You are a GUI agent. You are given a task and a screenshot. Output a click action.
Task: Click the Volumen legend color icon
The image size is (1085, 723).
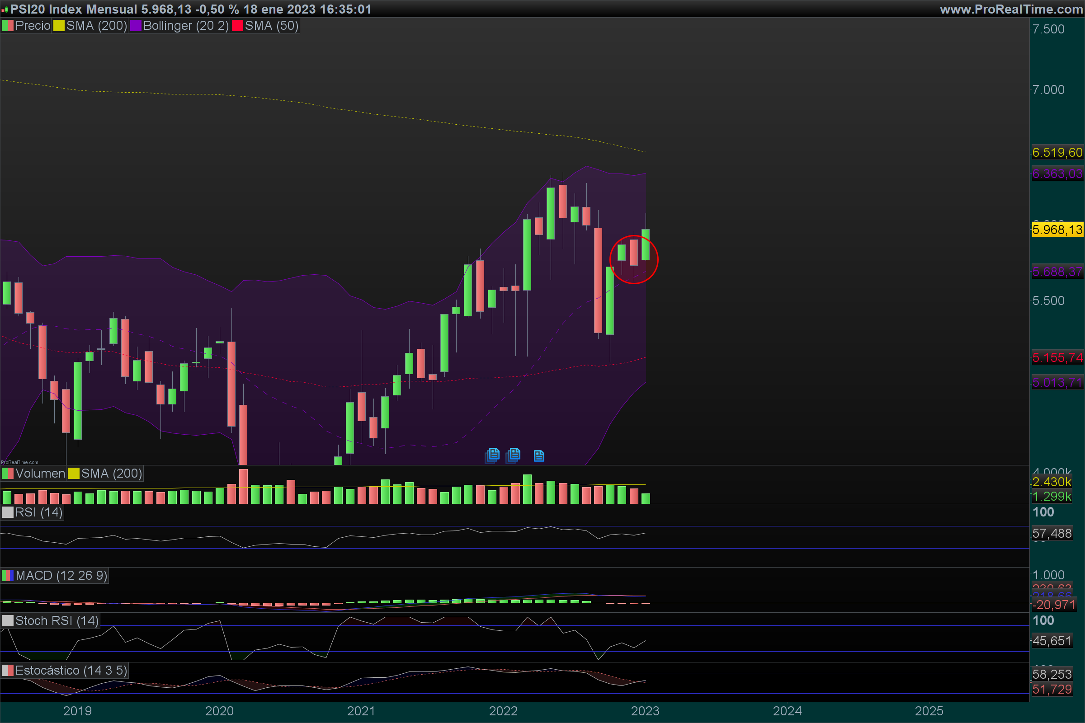(8, 474)
